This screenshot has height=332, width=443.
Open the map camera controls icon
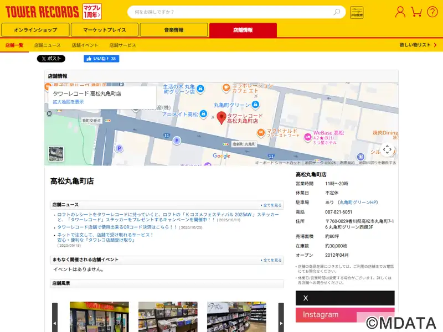(387, 149)
